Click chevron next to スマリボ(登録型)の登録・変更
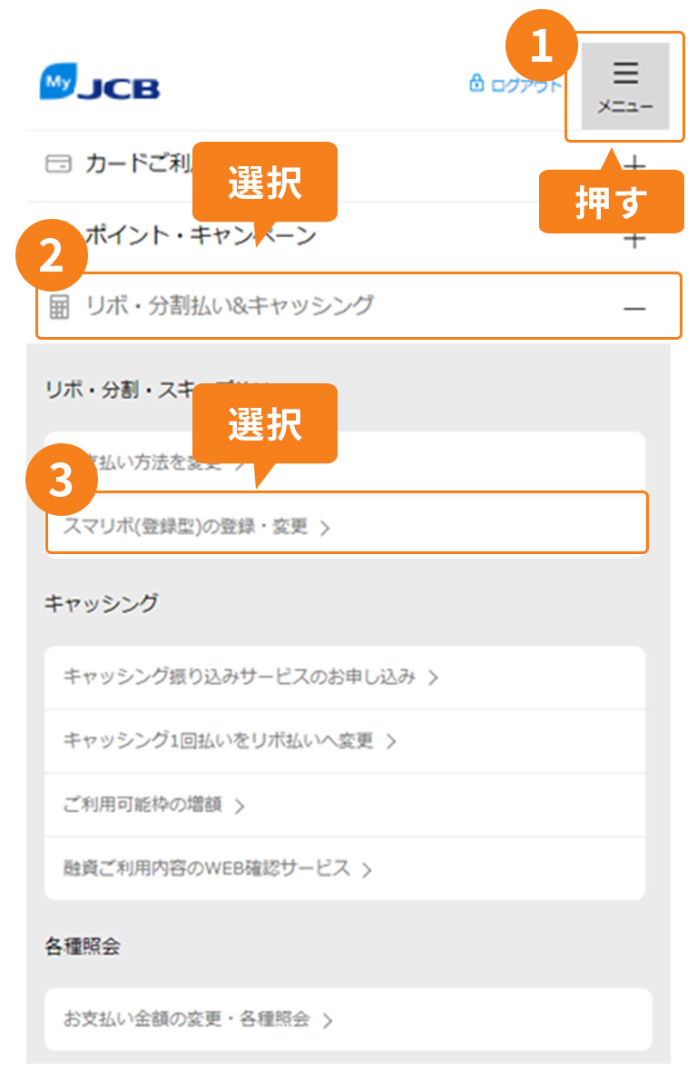The height and width of the screenshot is (1090, 697). tap(325, 528)
